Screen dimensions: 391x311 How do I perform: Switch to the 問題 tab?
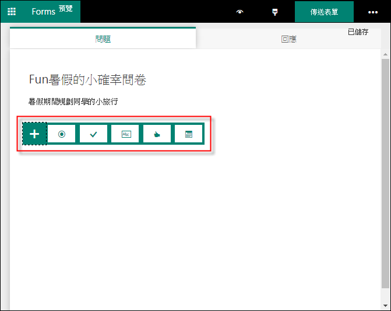(x=103, y=39)
